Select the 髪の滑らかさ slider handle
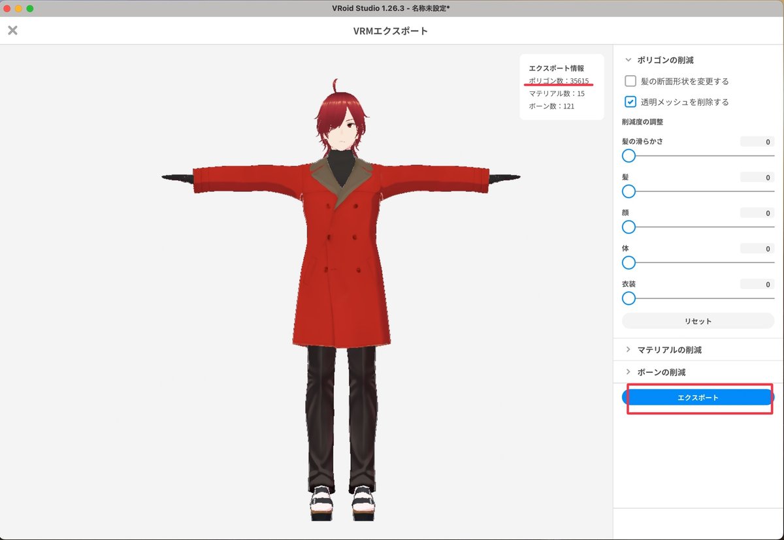784x540 pixels. tap(629, 155)
